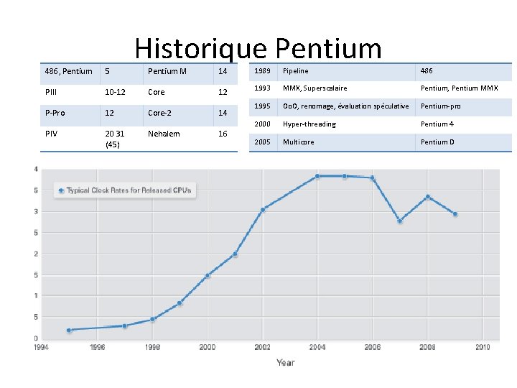Select the '2010' x-axis label
The height and width of the screenshot is (388, 517).
tap(483, 347)
